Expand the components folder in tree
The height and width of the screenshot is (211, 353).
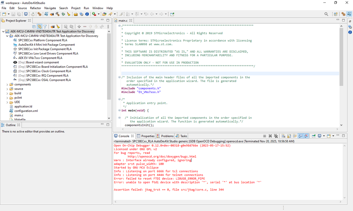click(x=7, y=84)
